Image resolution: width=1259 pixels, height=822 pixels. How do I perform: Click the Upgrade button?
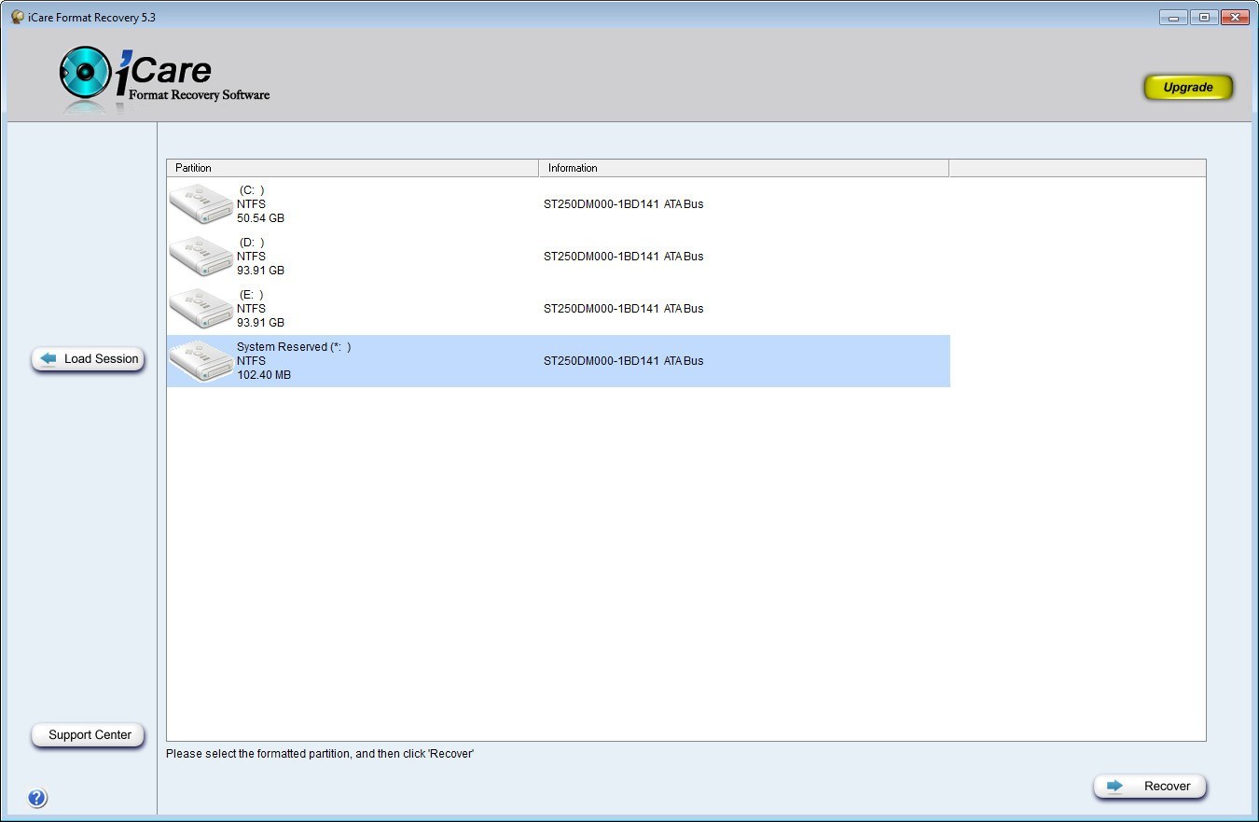(1188, 87)
